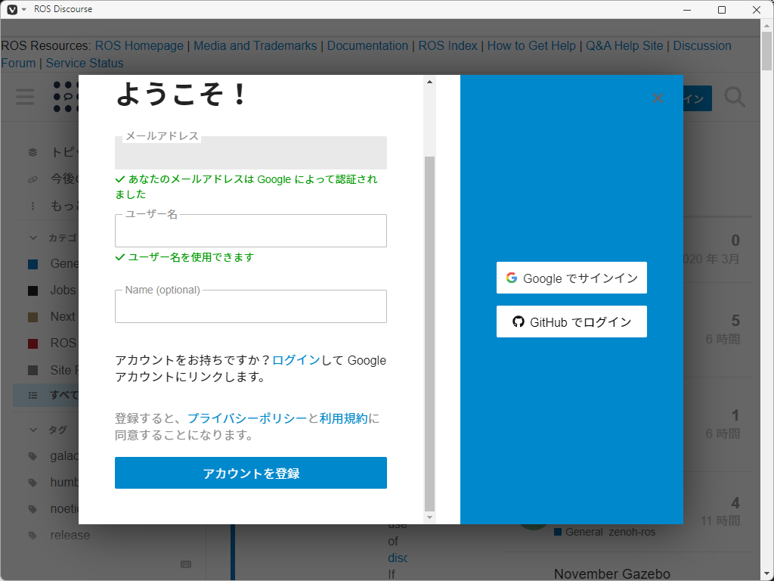The height and width of the screenshot is (581, 774).
Task: Click the GitHub octocat icon
Action: pos(518,322)
